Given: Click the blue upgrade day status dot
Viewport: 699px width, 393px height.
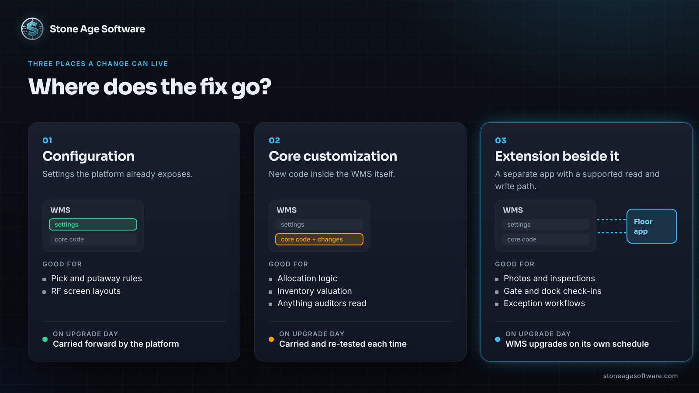Looking at the screenshot, I should [498, 339].
